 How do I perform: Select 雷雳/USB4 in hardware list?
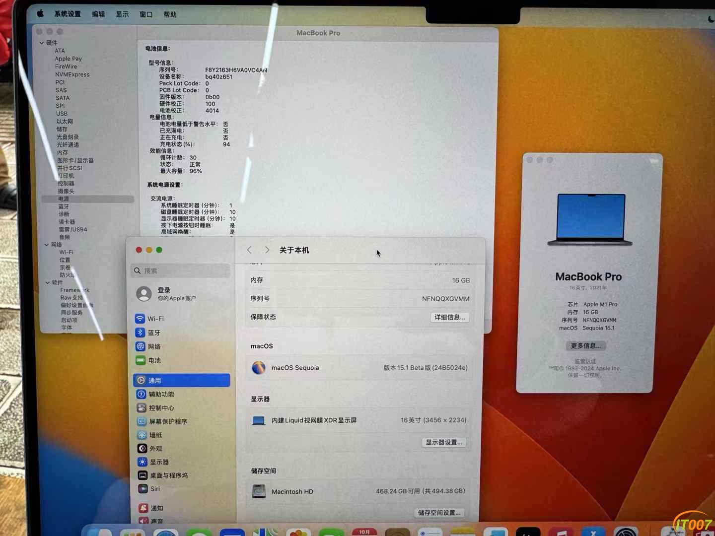pyautogui.click(x=73, y=229)
